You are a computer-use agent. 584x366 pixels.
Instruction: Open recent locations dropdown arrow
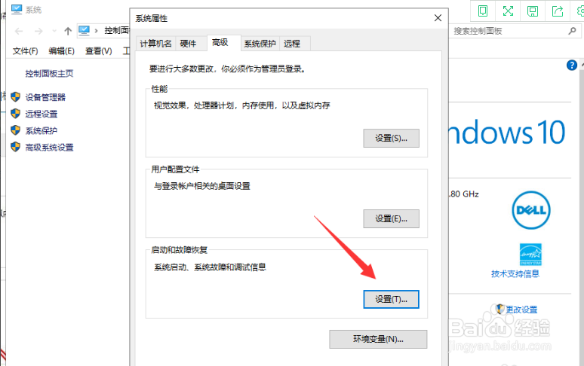click(54, 31)
